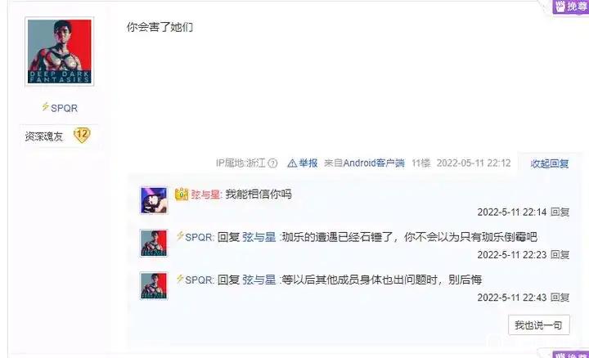Reply to the 22:43 comment
Image resolution: width=589 pixels, height=358 pixels.
(560, 298)
